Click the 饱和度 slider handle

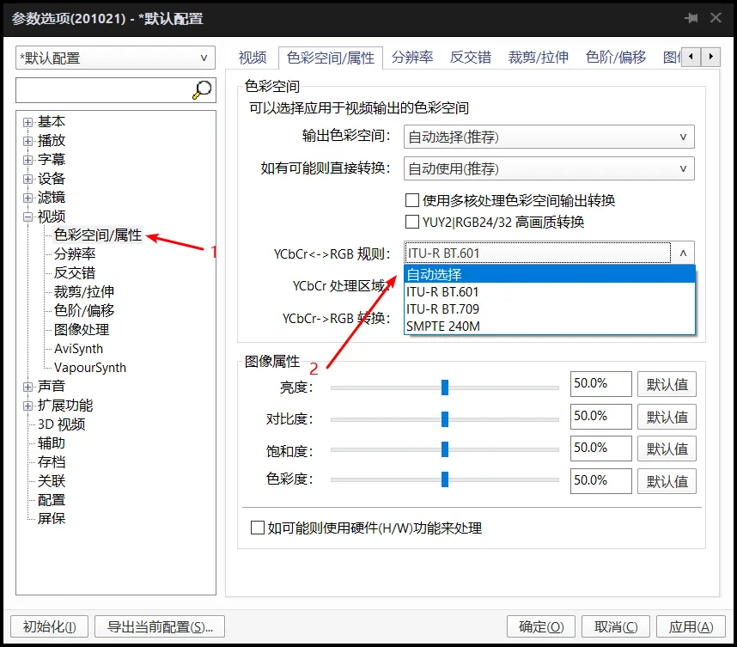tap(445, 449)
